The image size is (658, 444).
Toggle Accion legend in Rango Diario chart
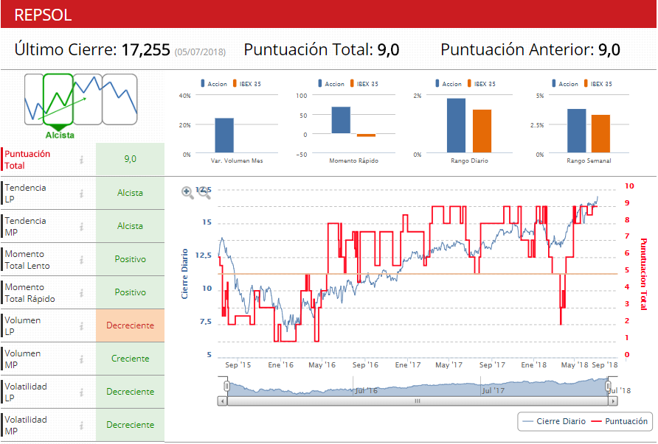click(449, 84)
